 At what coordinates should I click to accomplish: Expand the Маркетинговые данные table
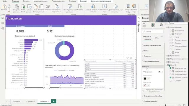point(167,59)
